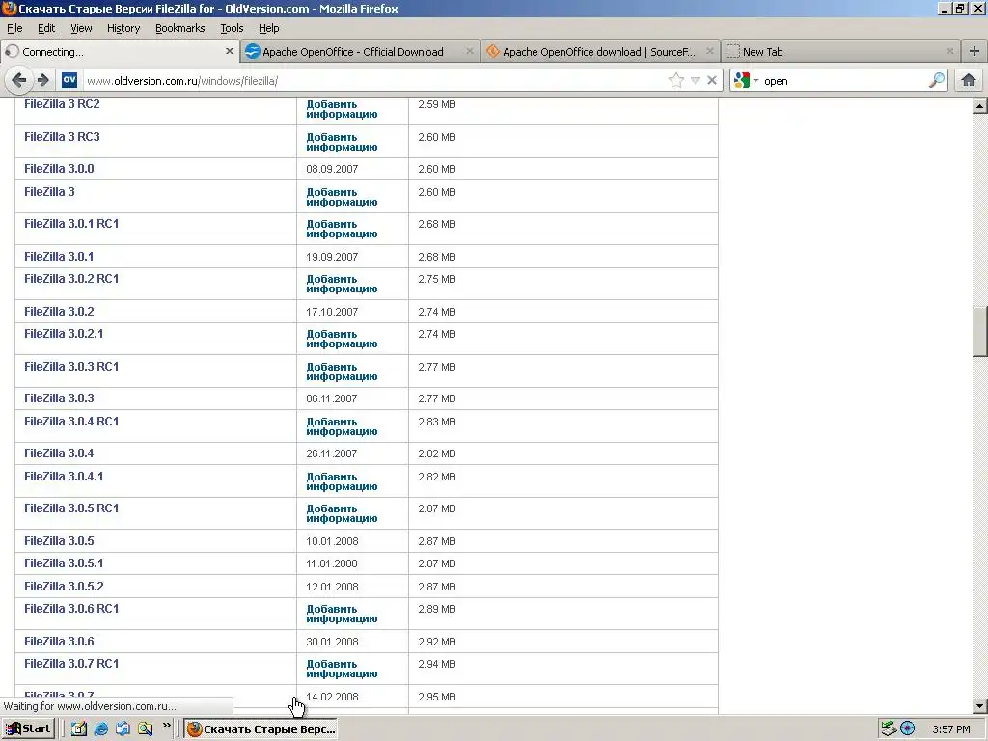Click in the URL address bar
The height and width of the screenshot is (741, 988).
(x=375, y=81)
